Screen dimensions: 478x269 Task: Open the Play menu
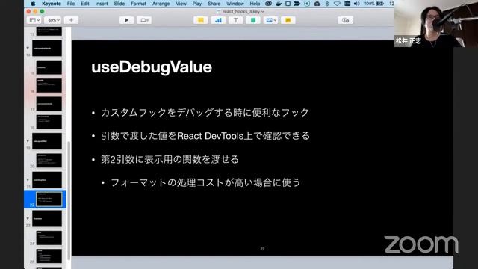(197, 4)
